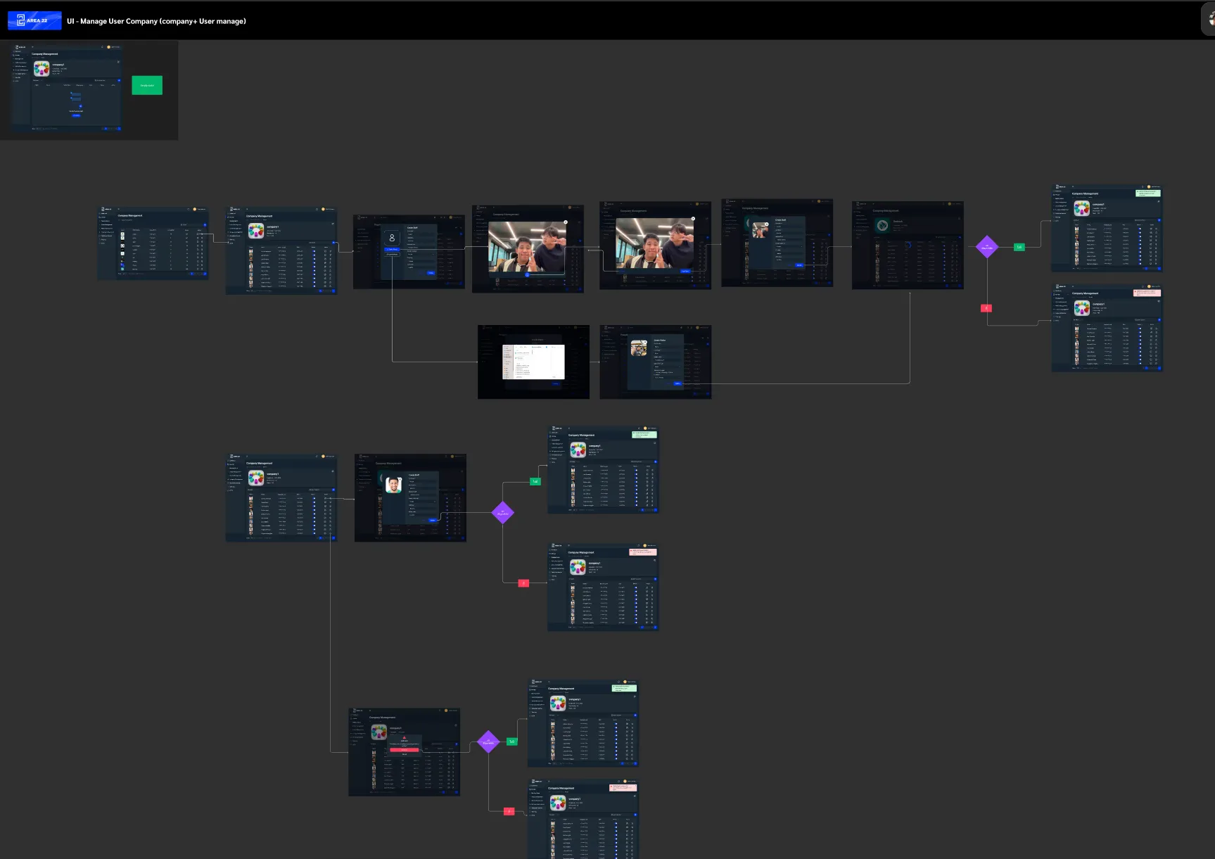The height and width of the screenshot is (859, 1215).
Task: Click the red confirm button in delete dialog
Action: (404, 749)
